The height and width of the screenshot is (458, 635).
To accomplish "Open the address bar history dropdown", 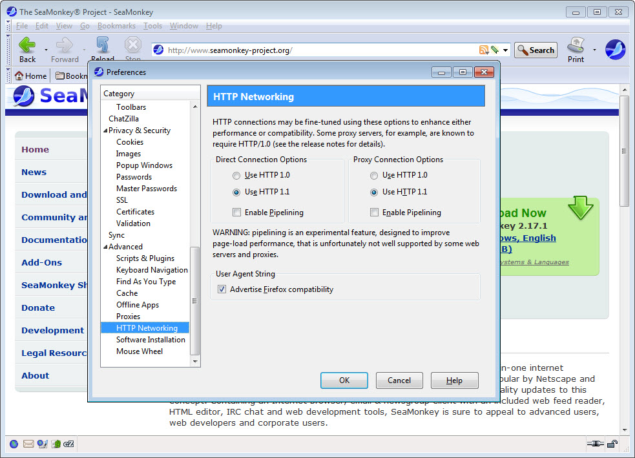I will [505, 50].
